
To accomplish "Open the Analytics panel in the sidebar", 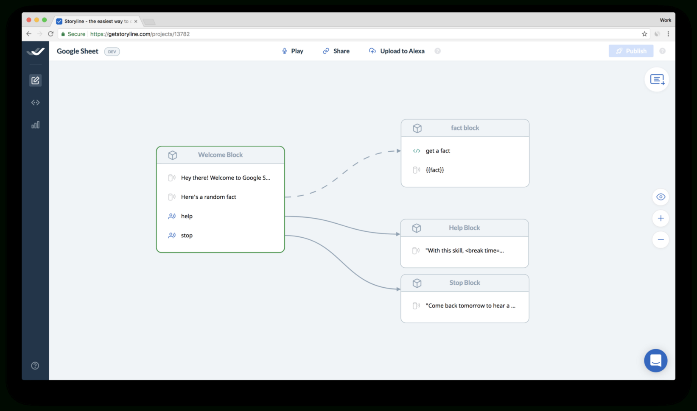I will (x=36, y=125).
